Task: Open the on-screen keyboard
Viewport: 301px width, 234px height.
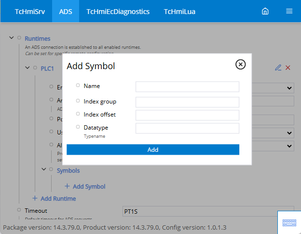Action: click(x=289, y=223)
